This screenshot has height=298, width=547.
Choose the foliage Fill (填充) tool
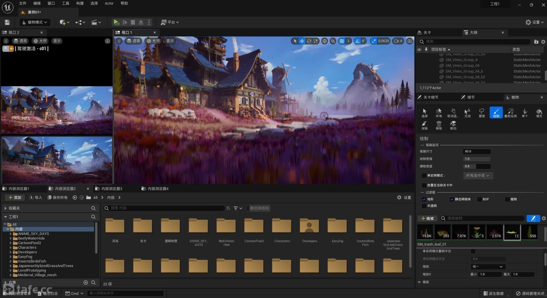point(539,113)
